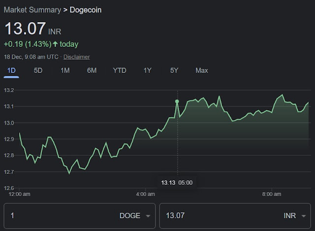Show the YTD chart range
315x231 pixels.
[120, 70]
